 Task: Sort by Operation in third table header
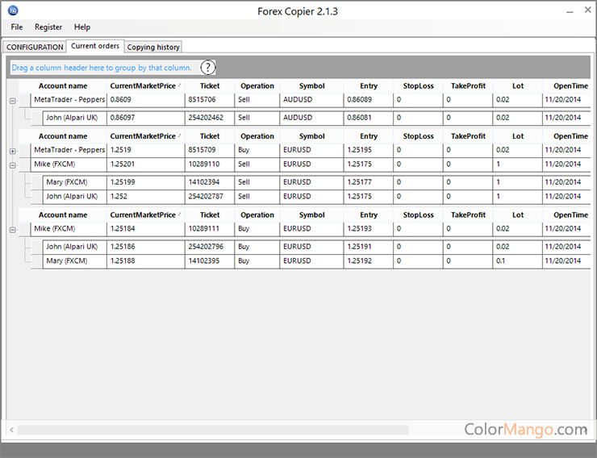257,215
